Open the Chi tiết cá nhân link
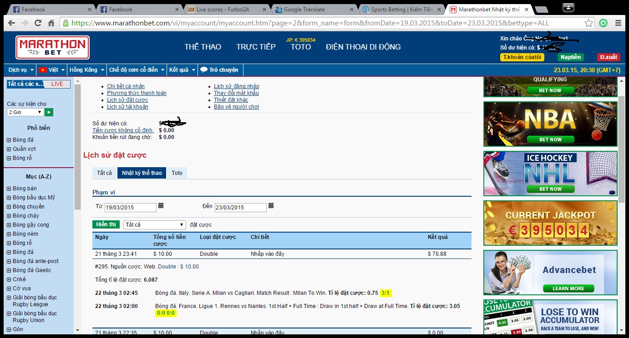The height and width of the screenshot is (338, 629). coord(126,86)
